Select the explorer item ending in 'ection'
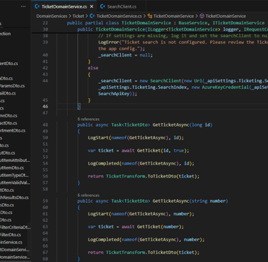This screenshot has height=262, width=268. (6, 34)
